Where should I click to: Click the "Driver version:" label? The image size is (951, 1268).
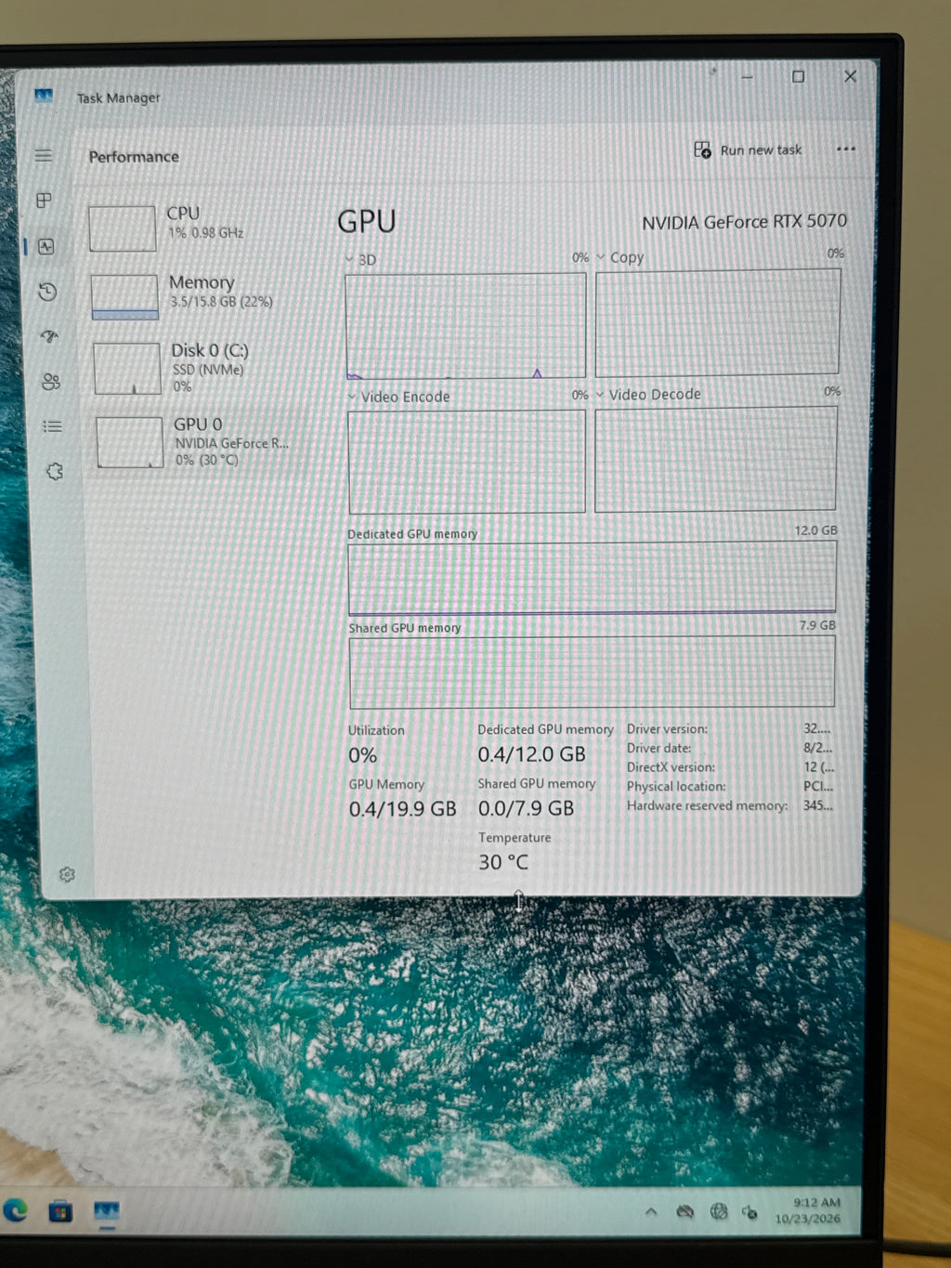(x=667, y=729)
